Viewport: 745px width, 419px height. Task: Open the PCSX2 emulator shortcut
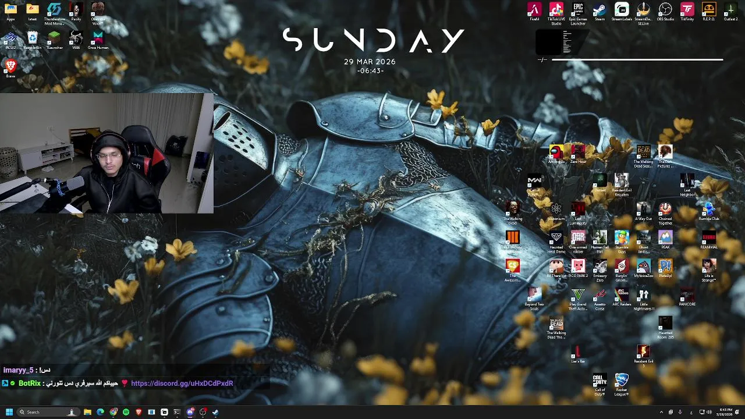tap(10, 40)
